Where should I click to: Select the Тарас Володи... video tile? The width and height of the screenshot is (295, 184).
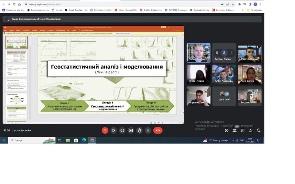(x=198, y=53)
